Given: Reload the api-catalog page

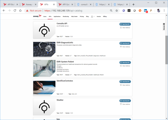Looking at the screenshot, I should (x=15, y=10).
